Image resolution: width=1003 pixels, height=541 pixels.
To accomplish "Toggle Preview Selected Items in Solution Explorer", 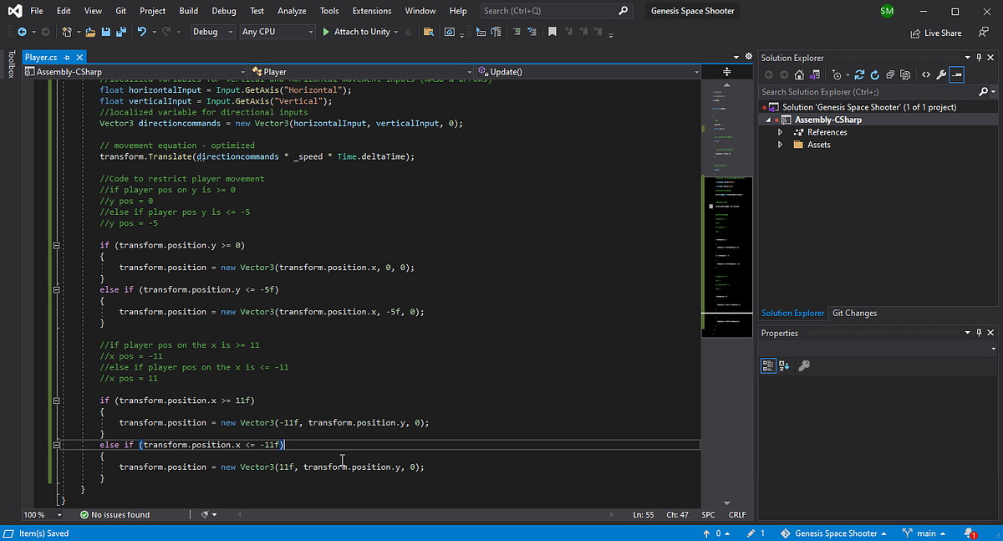I will [956, 74].
